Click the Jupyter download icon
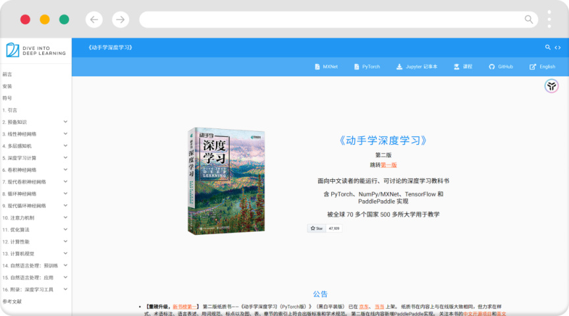569x316 pixels. pyautogui.click(x=399, y=66)
